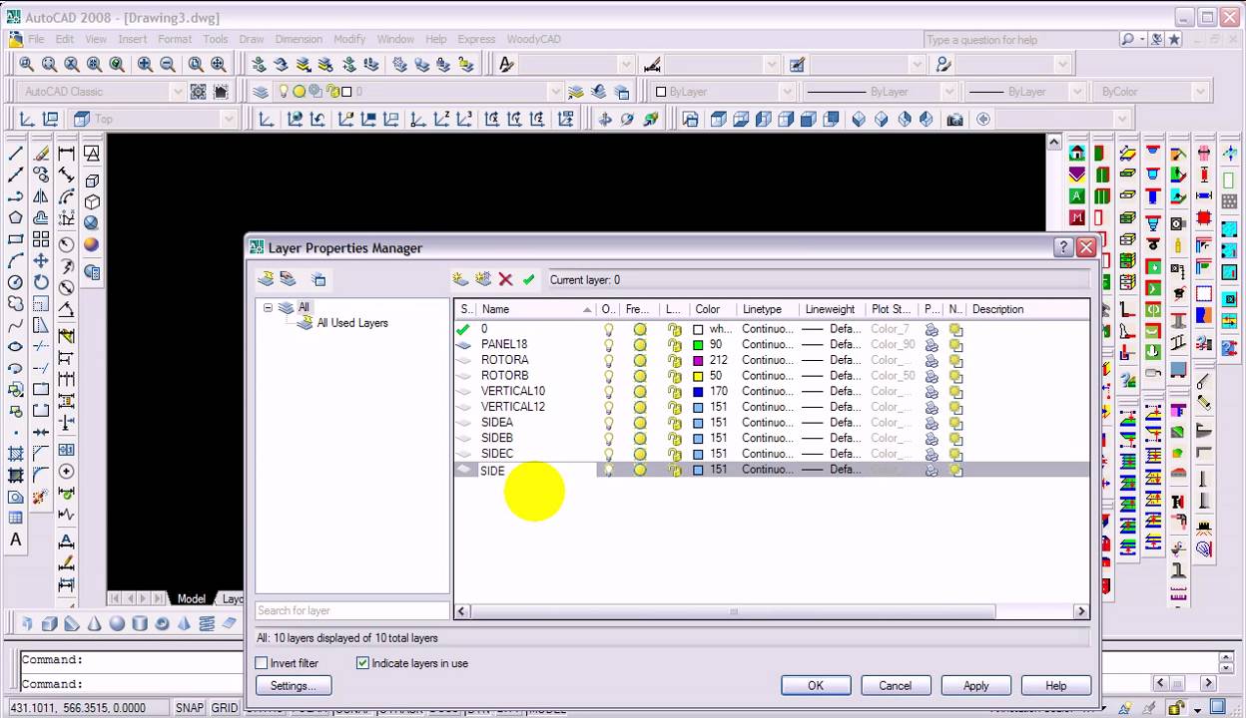Viewport: 1246px width, 718px height.
Task: Click the New Layer Frozen in Viewports icon
Action: pos(483,280)
